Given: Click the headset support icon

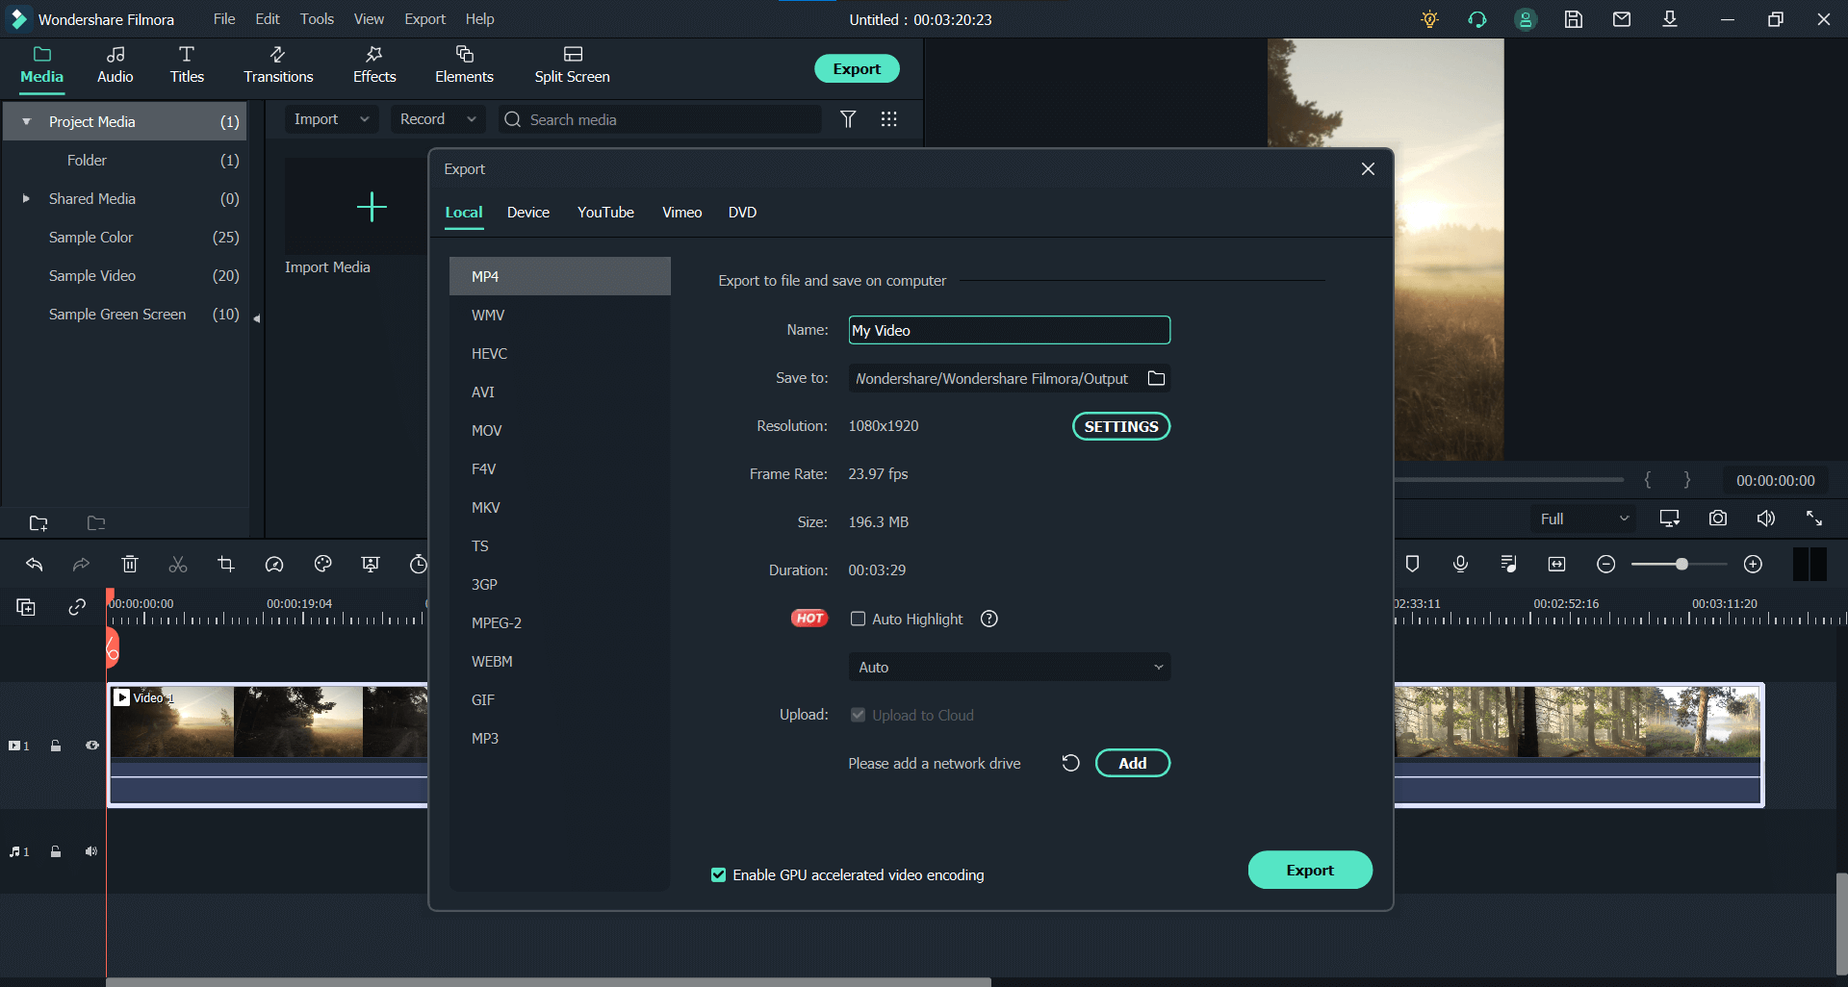Looking at the screenshot, I should tap(1477, 19).
